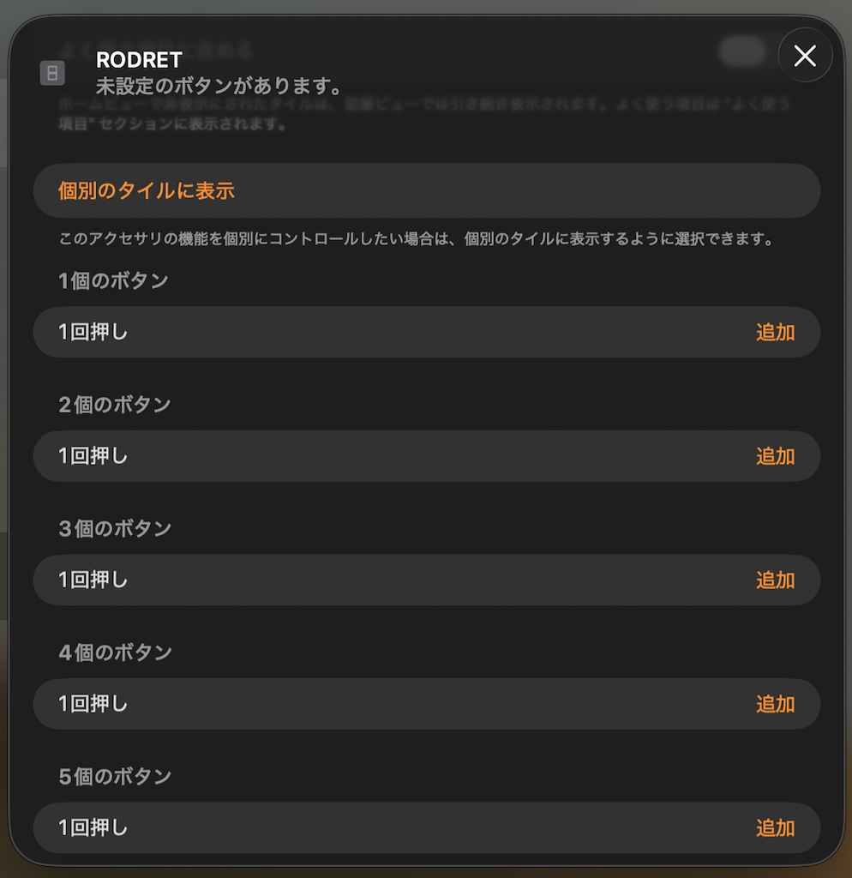852x878 pixels.
Task: Click 追加 for 5個のボタン single press
Action: coord(775,828)
